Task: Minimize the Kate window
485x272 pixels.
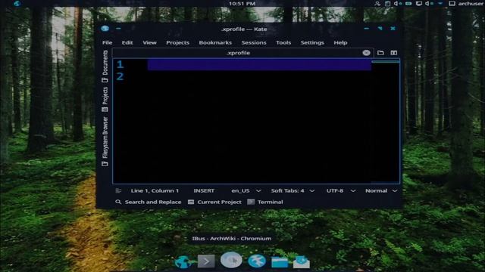Action: coord(367,29)
